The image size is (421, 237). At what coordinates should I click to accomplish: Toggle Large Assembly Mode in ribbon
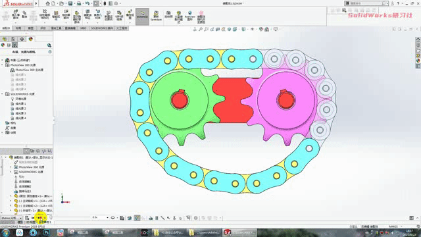(178, 16)
